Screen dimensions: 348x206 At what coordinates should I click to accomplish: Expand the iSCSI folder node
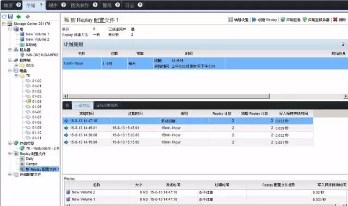16,65
